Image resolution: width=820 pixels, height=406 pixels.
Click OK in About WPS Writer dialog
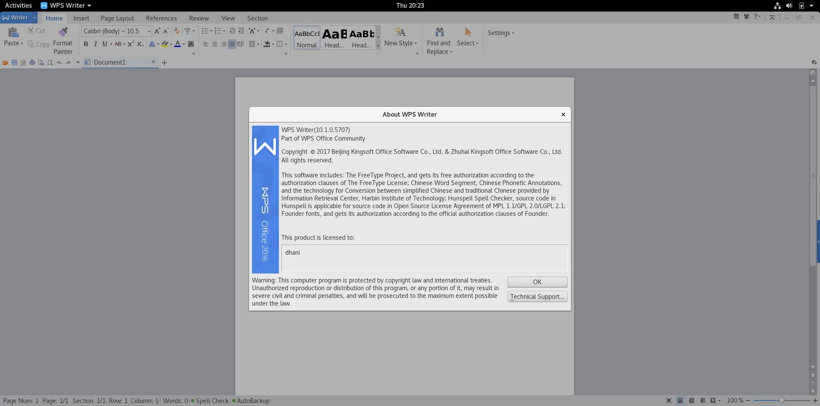tap(537, 282)
